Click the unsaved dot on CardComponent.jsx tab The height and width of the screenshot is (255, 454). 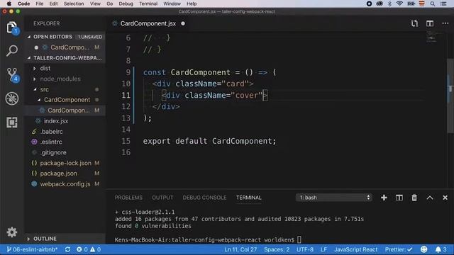(x=183, y=23)
